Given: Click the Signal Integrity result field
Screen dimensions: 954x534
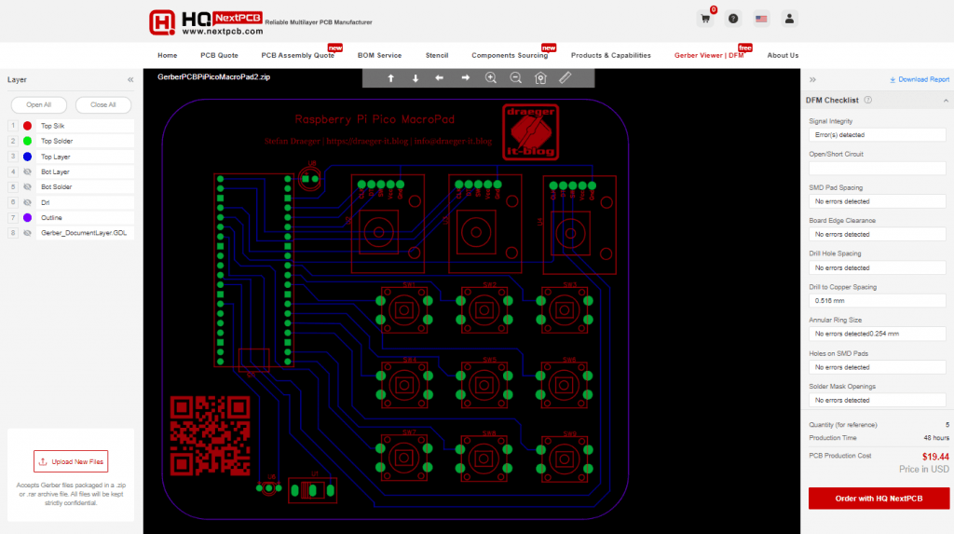Looking at the screenshot, I should (878, 135).
